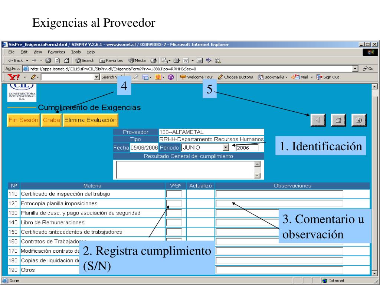Screen dimensions: 380x285
Task: Click the Elimina Evaluación button
Action: pyautogui.click(x=91, y=120)
